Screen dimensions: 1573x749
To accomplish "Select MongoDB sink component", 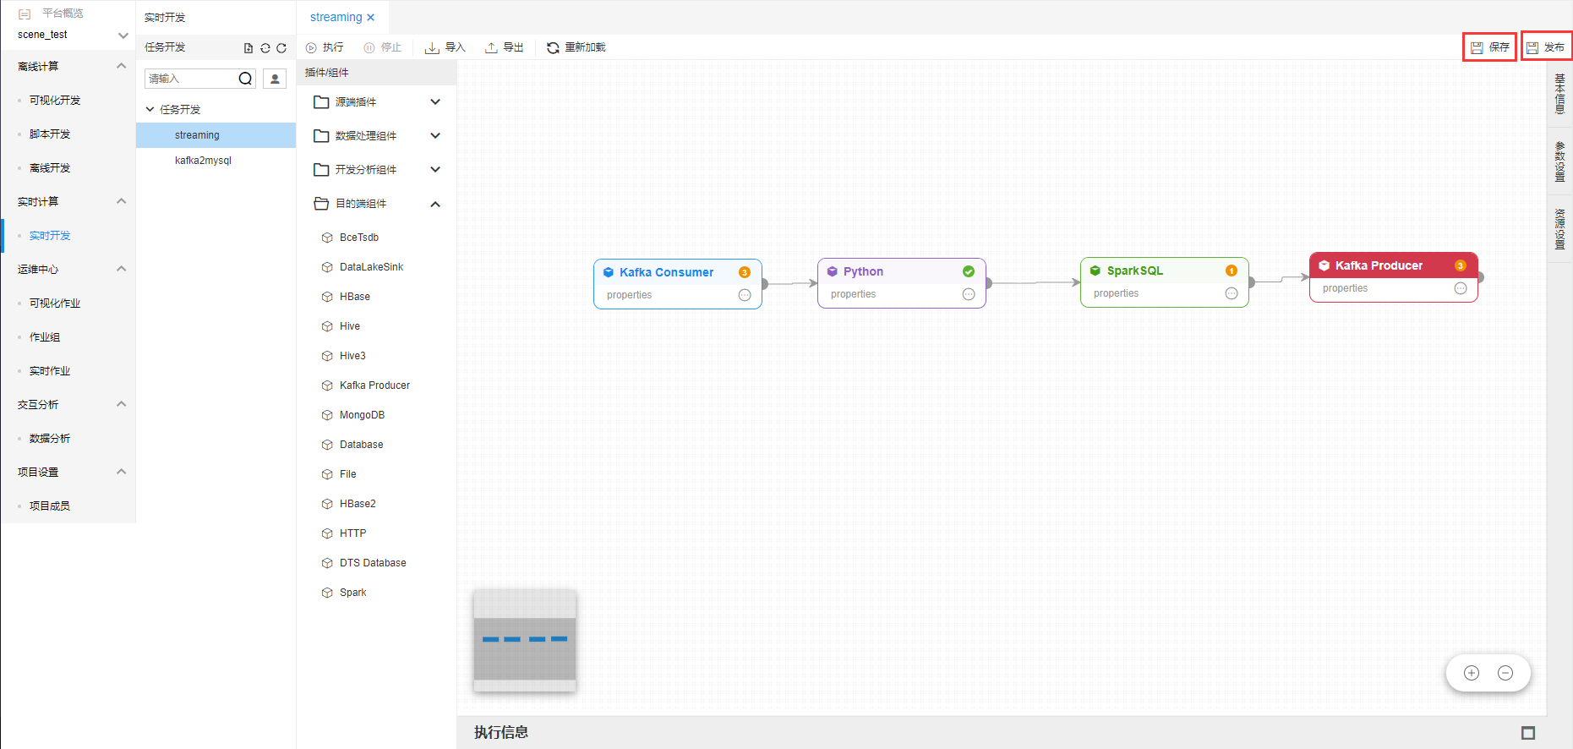I will tap(362, 415).
